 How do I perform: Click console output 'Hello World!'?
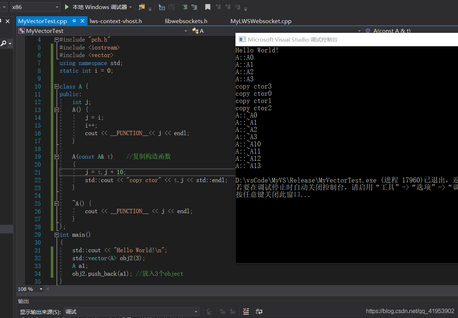[257, 50]
